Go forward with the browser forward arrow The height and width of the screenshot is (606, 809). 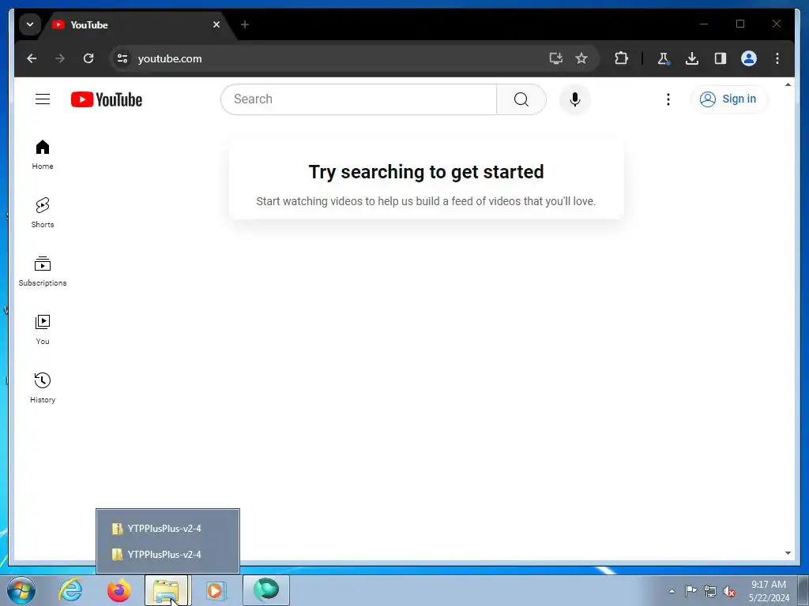[60, 58]
